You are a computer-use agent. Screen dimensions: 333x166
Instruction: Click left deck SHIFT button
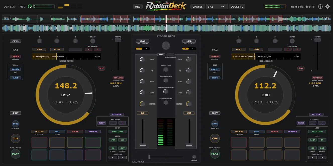tap(16, 113)
